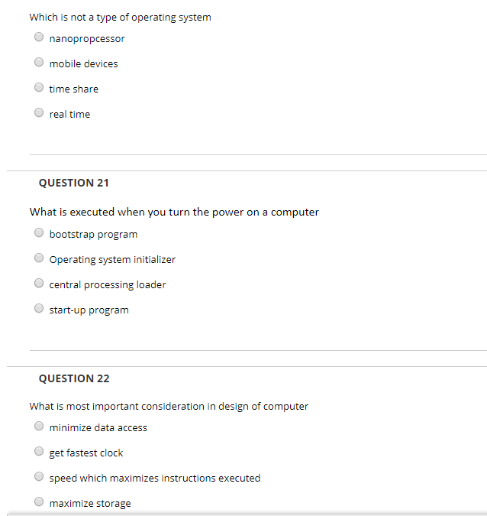Pick the real time radio button
The height and width of the screenshot is (516, 487).
tap(39, 112)
